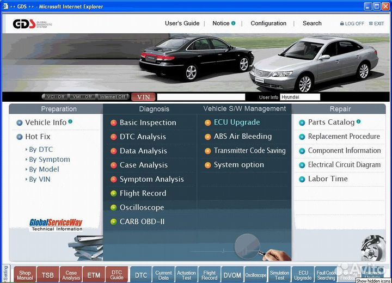Viewport: 392px width, 283px height.
Task: Expand Hot Fix By DTC item
Action: pos(40,150)
